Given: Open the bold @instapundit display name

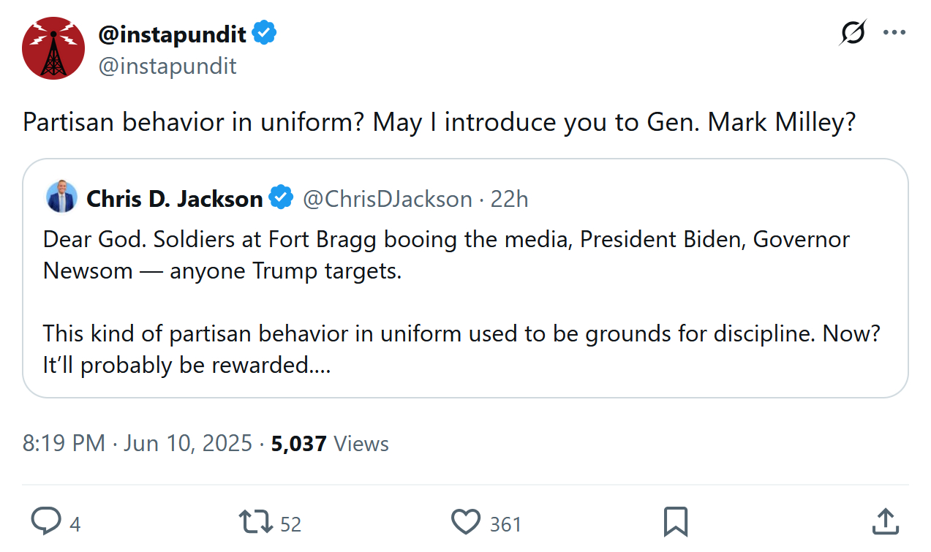Looking at the screenshot, I should pos(173,34).
